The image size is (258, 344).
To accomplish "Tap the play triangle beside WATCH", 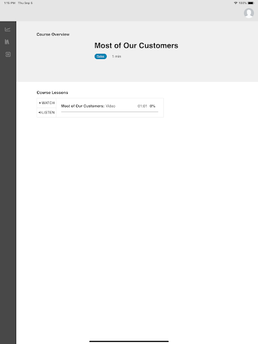I will [x=40, y=103].
